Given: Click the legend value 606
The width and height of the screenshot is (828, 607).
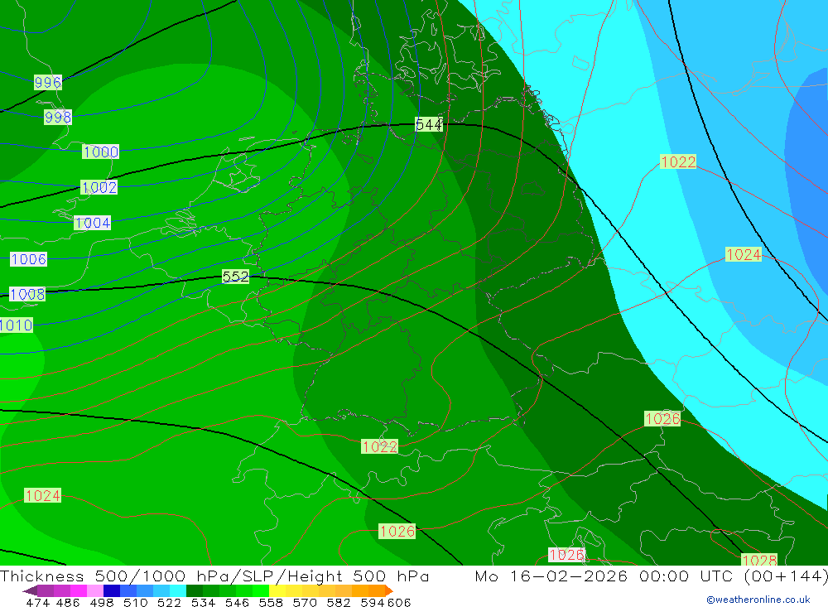Looking at the screenshot, I should 398,602.
